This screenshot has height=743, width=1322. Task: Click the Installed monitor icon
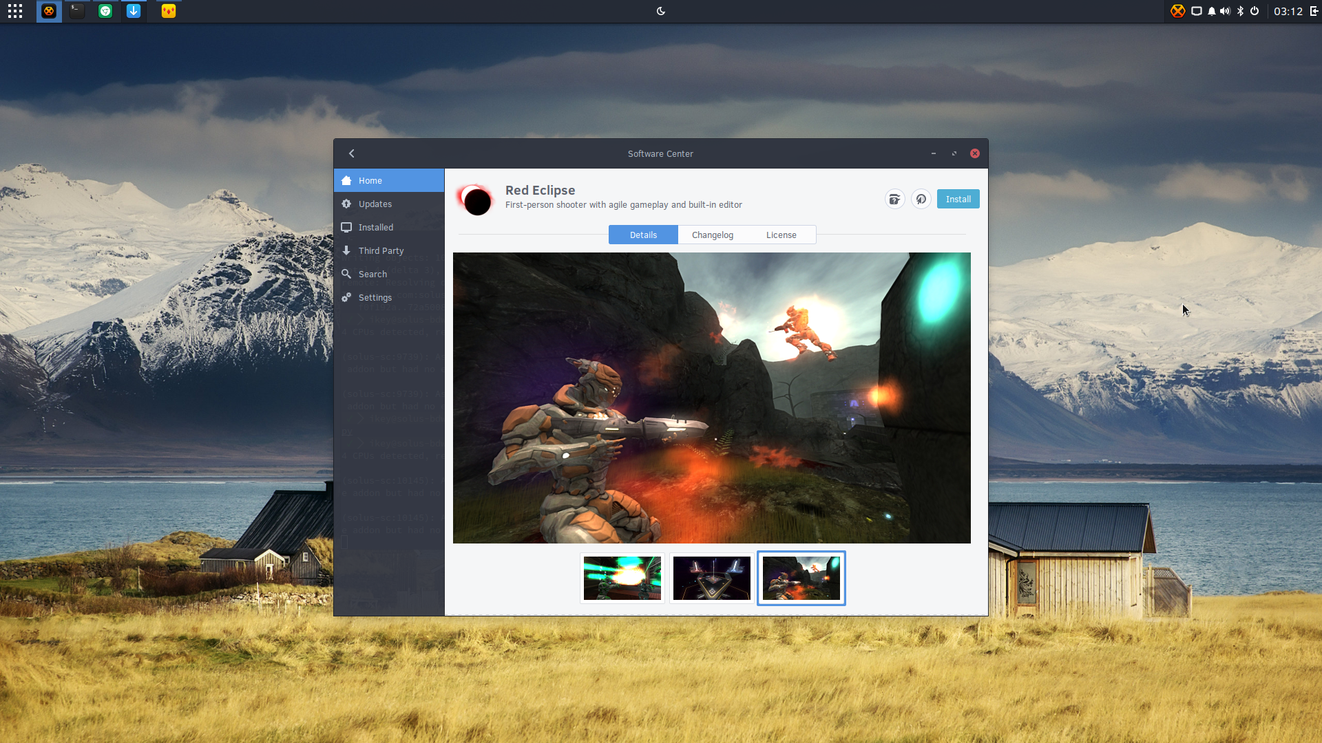point(346,227)
